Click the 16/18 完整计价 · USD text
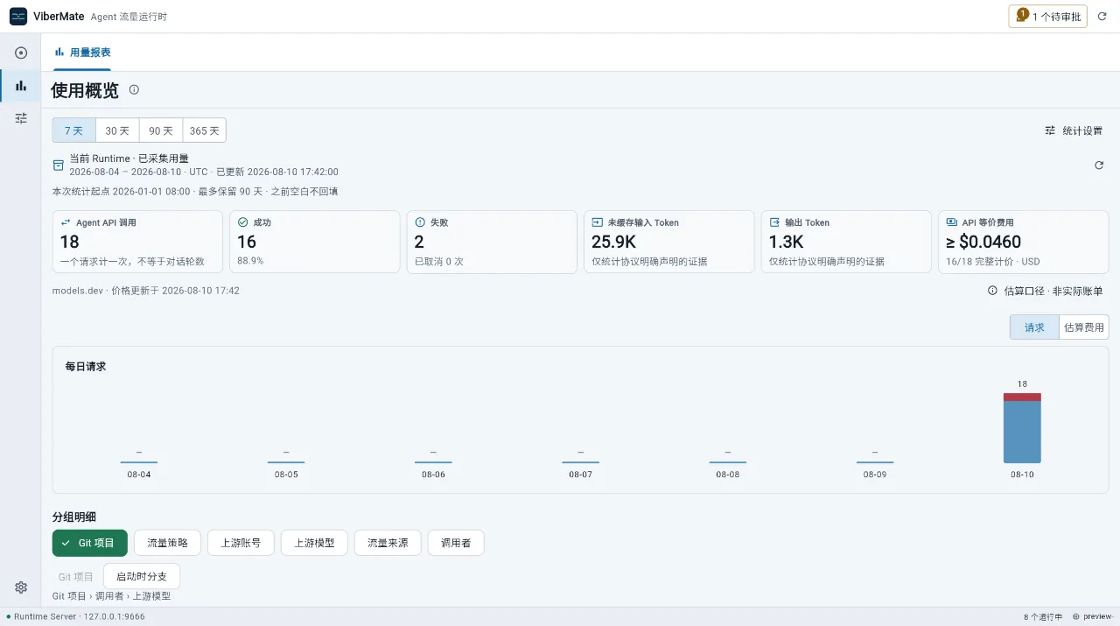Image resolution: width=1120 pixels, height=626 pixels. (993, 261)
